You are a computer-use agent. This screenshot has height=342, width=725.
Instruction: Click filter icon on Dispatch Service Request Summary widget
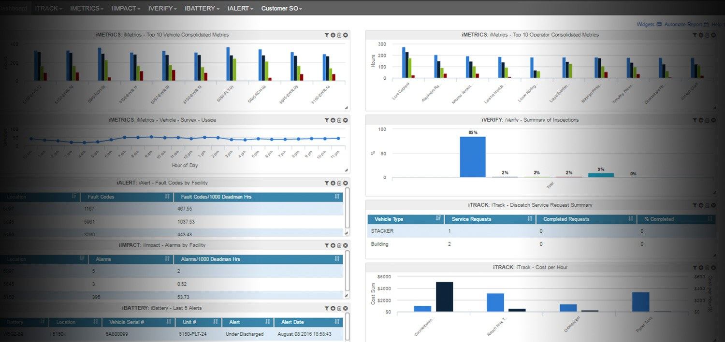695,205
